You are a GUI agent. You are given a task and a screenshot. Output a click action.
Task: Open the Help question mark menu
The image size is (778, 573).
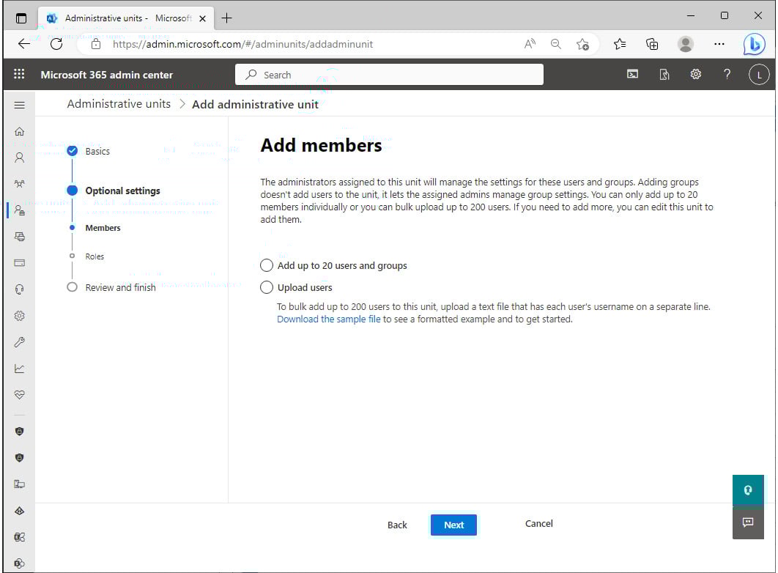(727, 74)
